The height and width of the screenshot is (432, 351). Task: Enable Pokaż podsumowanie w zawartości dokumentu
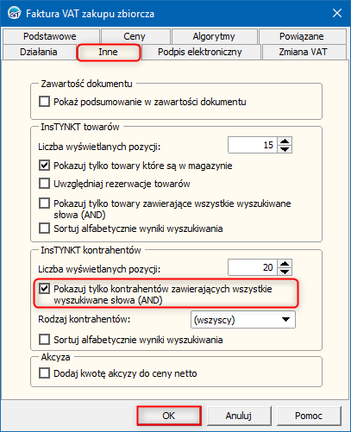(x=44, y=102)
